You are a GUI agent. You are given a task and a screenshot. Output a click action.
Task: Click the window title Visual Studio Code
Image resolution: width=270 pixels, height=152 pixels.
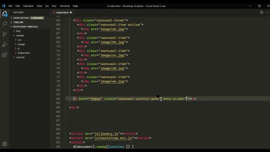click(x=156, y=6)
